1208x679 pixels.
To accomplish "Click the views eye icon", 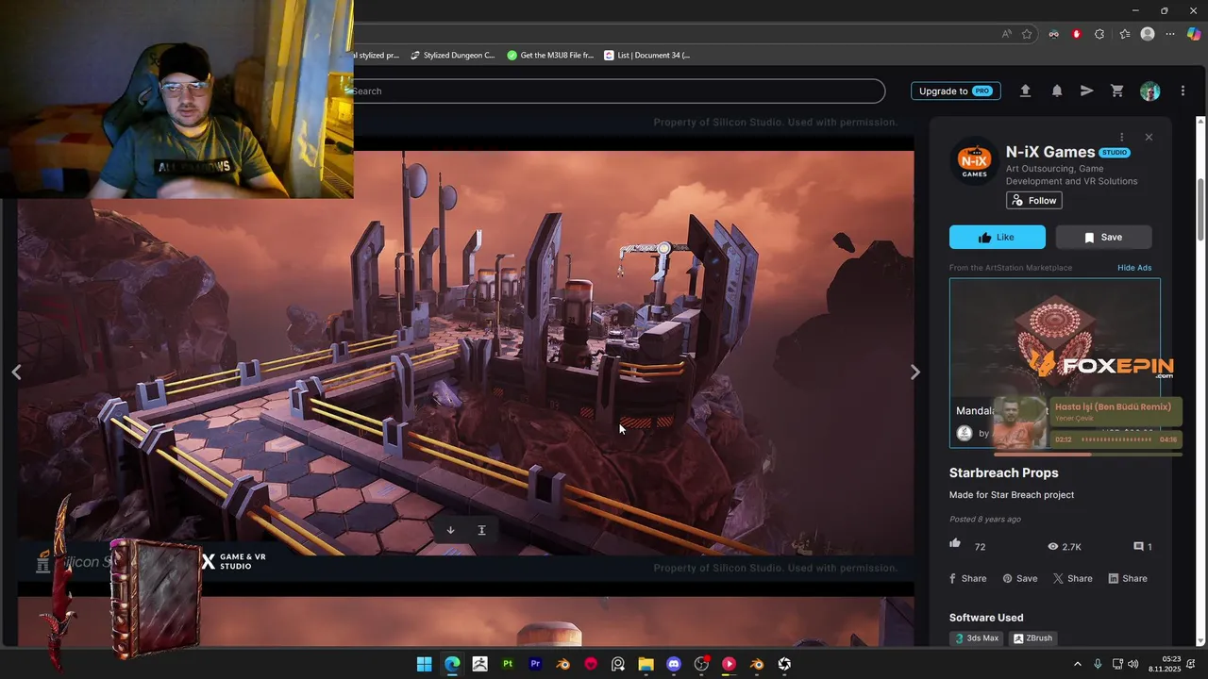I will click(1053, 546).
